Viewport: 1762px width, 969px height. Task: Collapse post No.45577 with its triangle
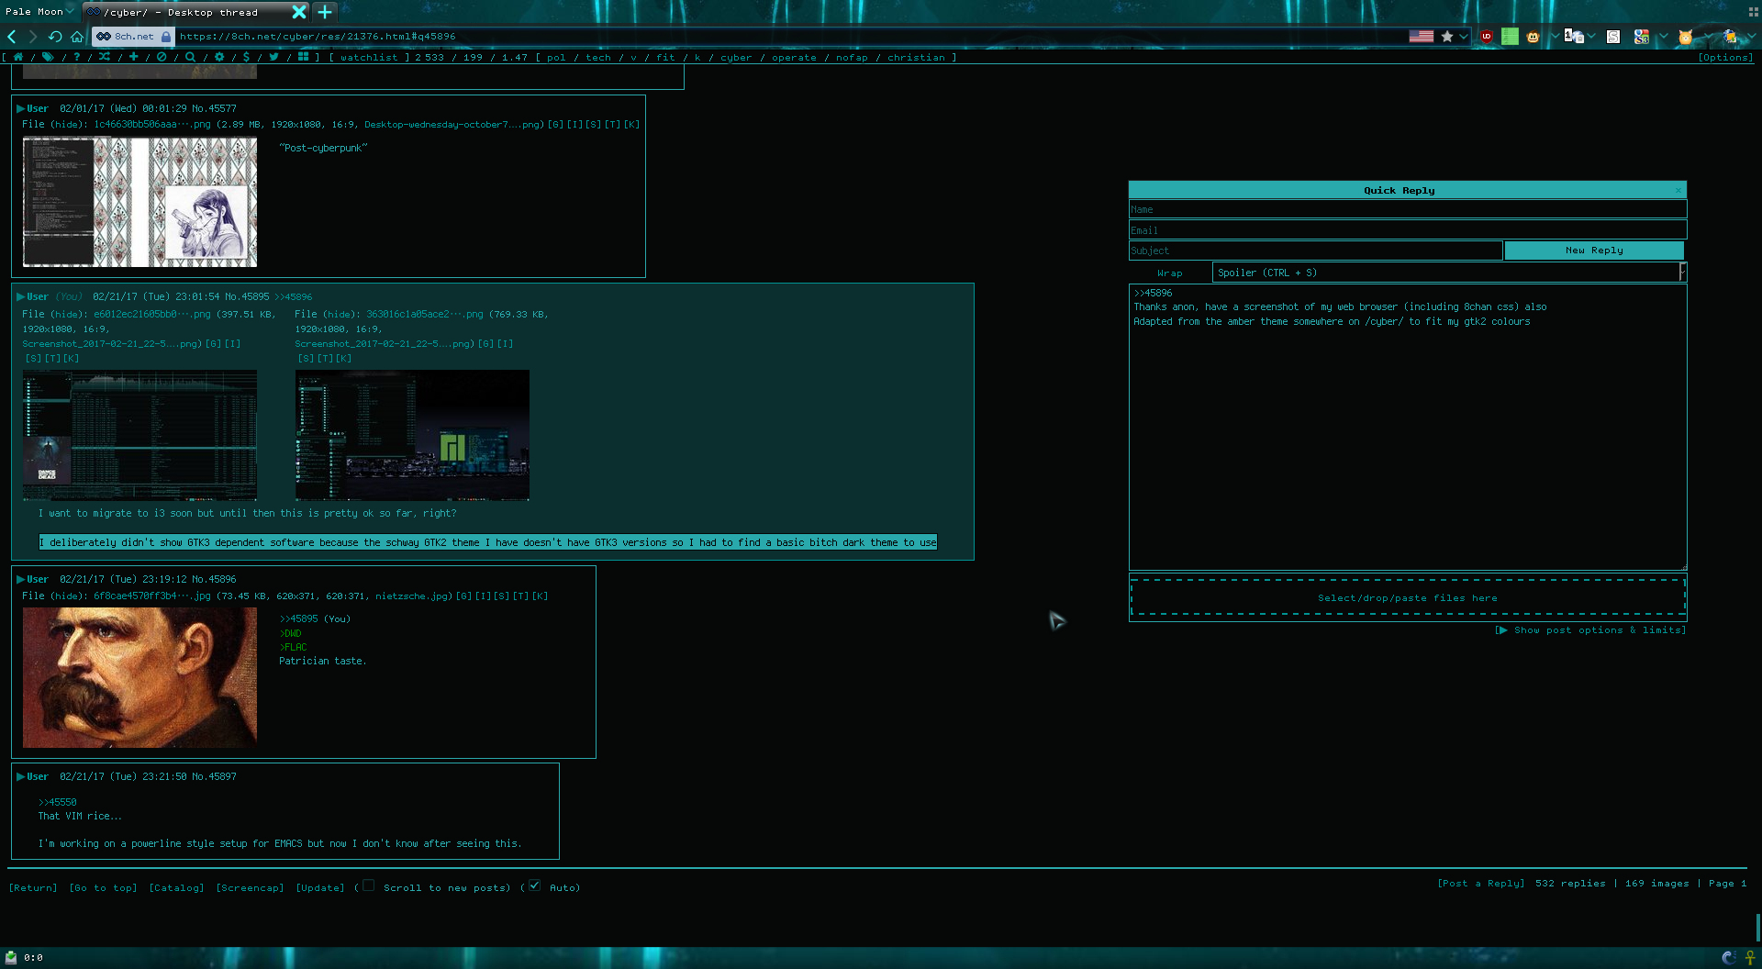coord(20,108)
